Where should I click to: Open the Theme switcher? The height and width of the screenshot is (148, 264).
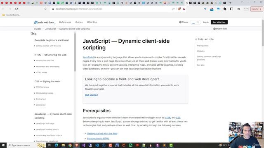184,22
